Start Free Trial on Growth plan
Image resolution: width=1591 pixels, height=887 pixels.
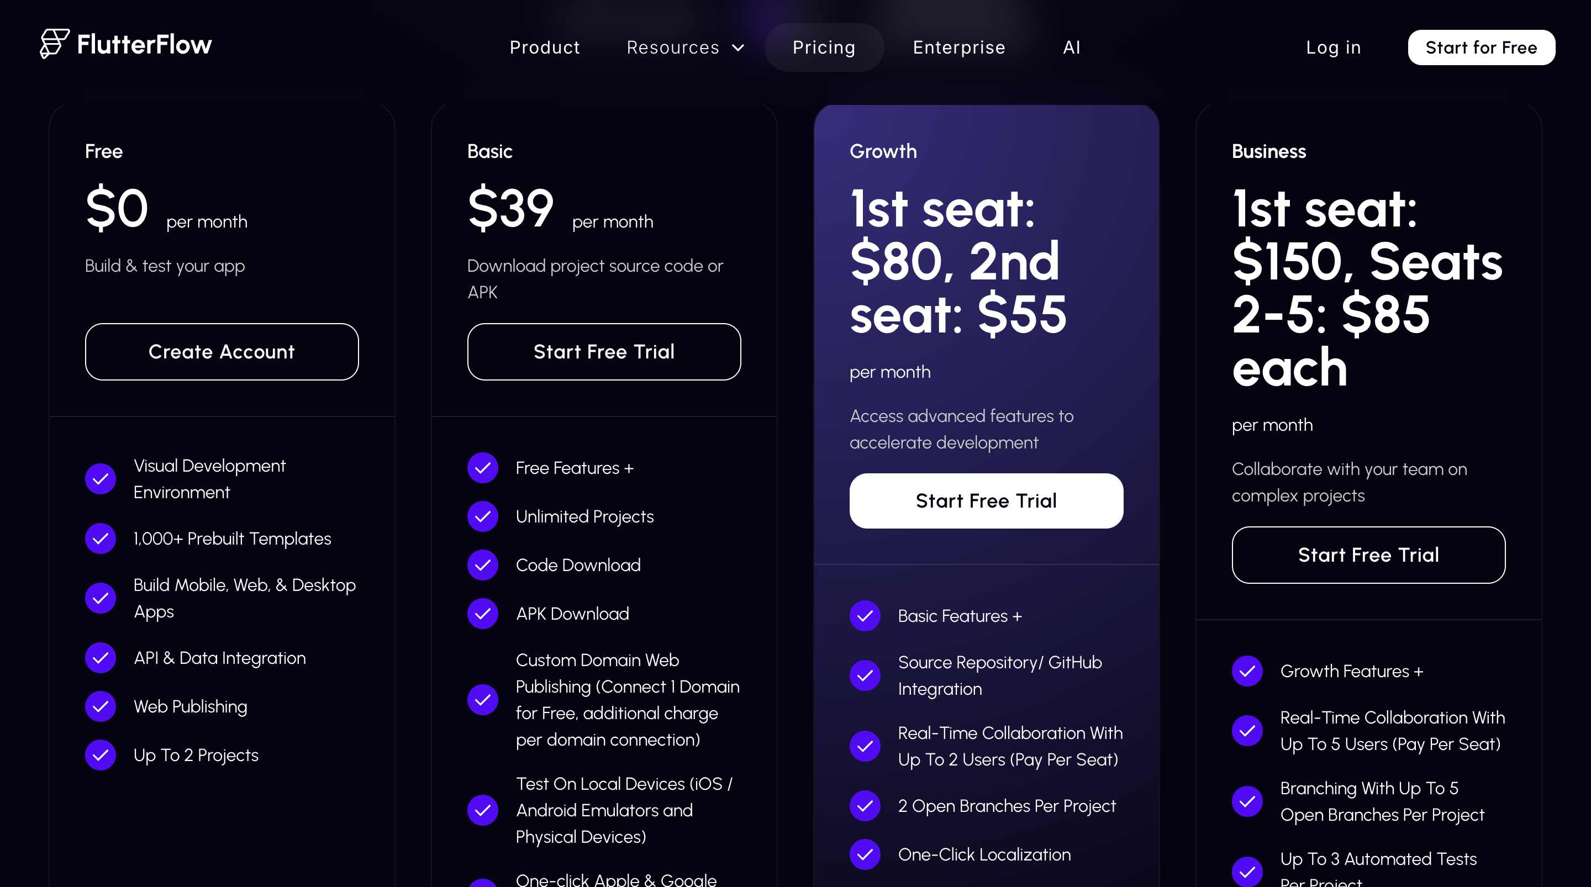pyautogui.click(x=986, y=501)
